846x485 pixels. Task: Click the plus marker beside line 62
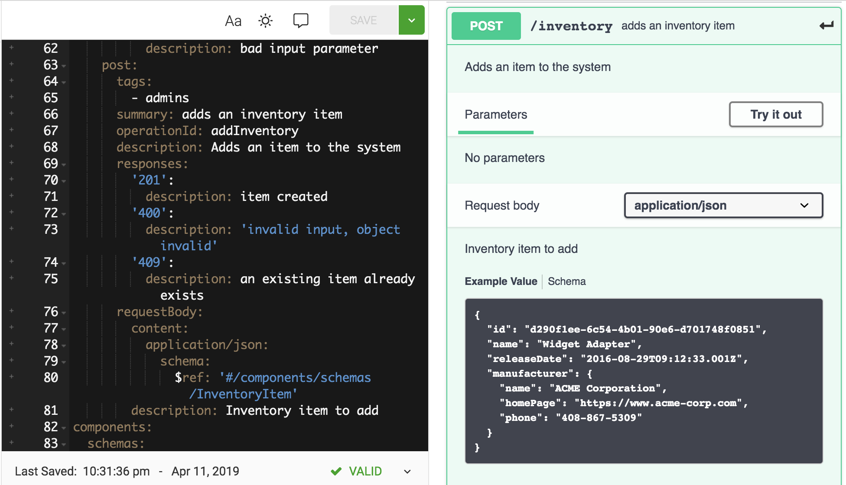[x=11, y=48]
